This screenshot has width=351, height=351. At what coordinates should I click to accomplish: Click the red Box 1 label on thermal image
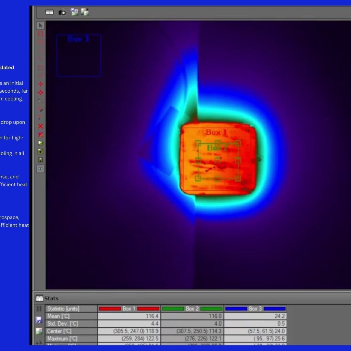(216, 132)
